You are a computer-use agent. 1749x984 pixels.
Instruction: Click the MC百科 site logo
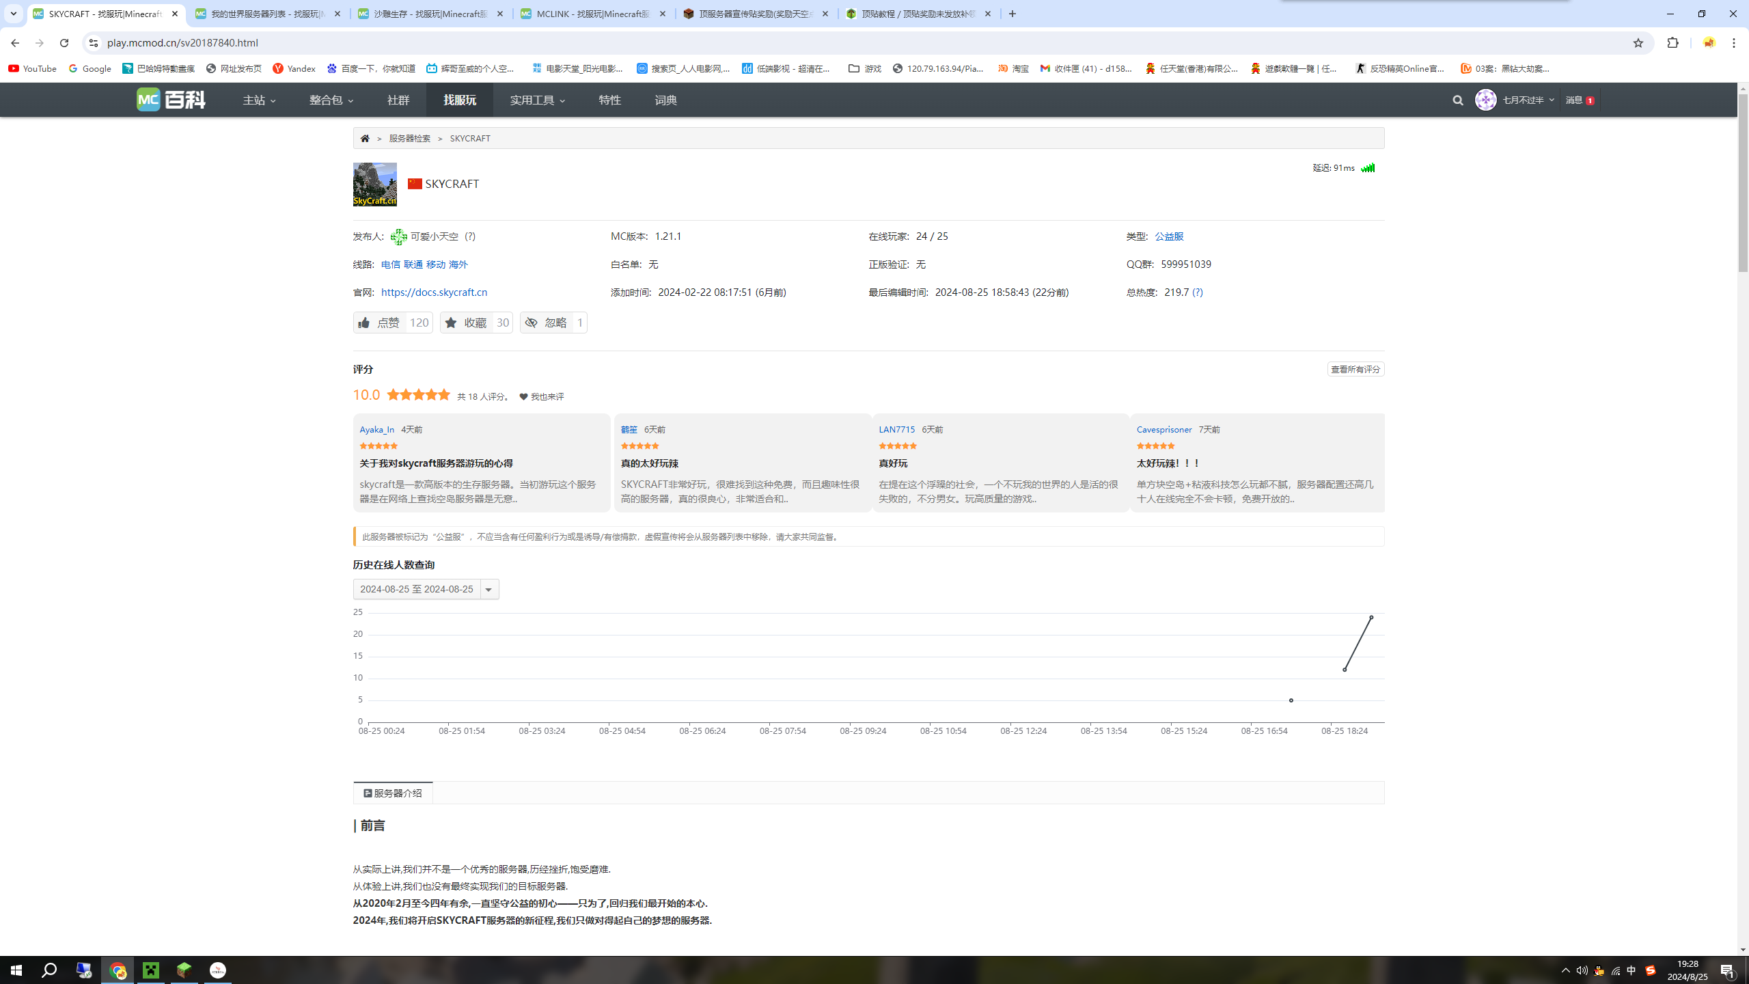(x=171, y=100)
